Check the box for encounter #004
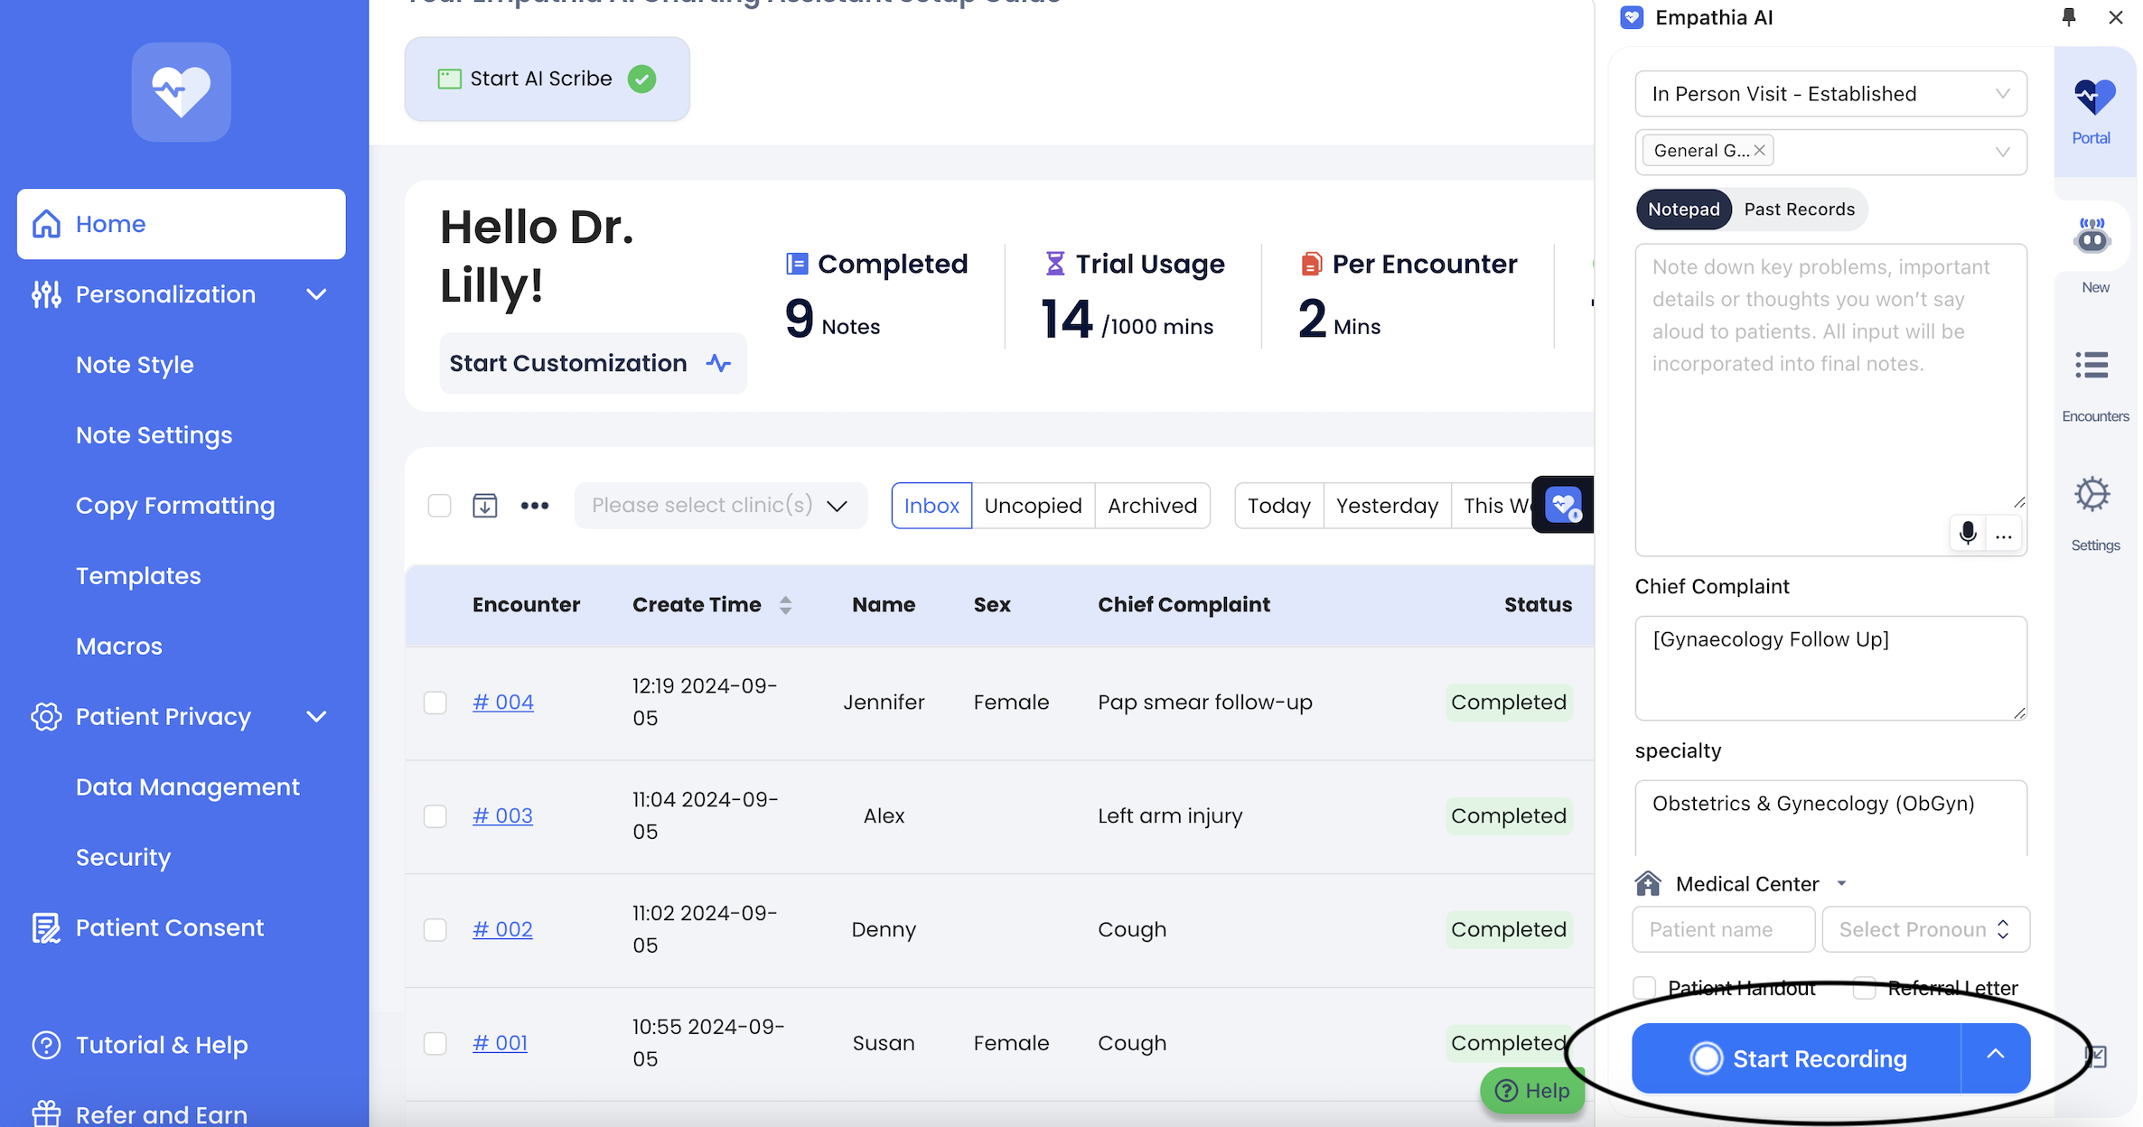The image size is (2143, 1127). [x=435, y=703]
